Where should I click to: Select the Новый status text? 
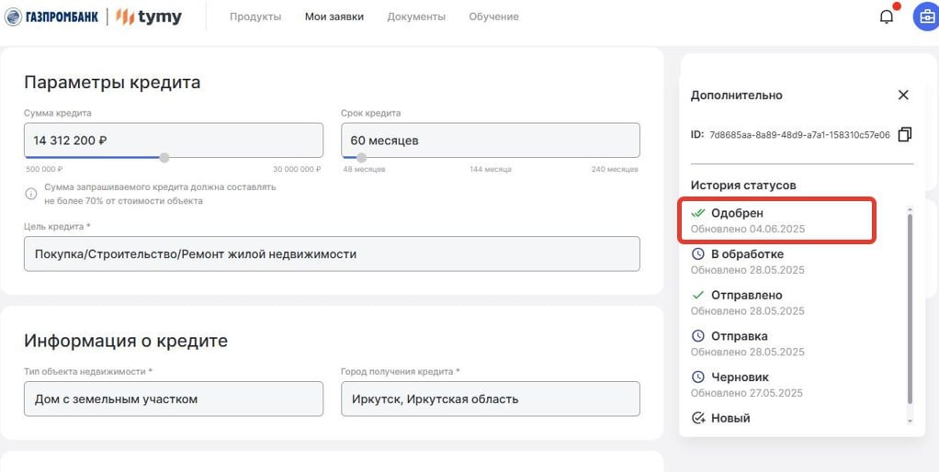pos(730,418)
